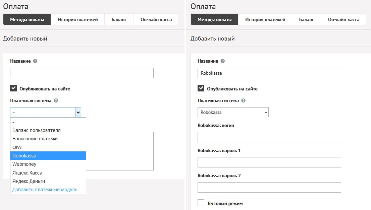Pick Webmoney from the payment system list
Screen dimensions: 371x210
[48, 164]
